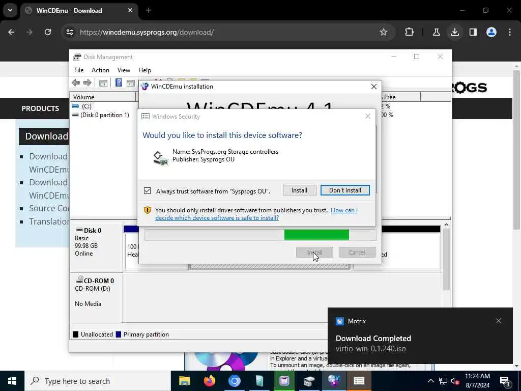Open the site information icon in address bar
This screenshot has width=521, height=391.
(69, 32)
